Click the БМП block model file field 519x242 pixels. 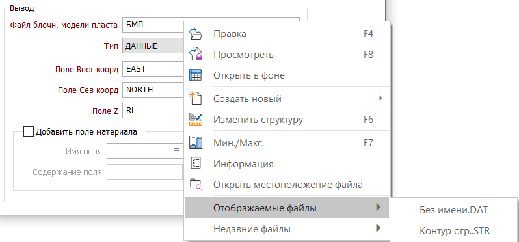point(153,25)
